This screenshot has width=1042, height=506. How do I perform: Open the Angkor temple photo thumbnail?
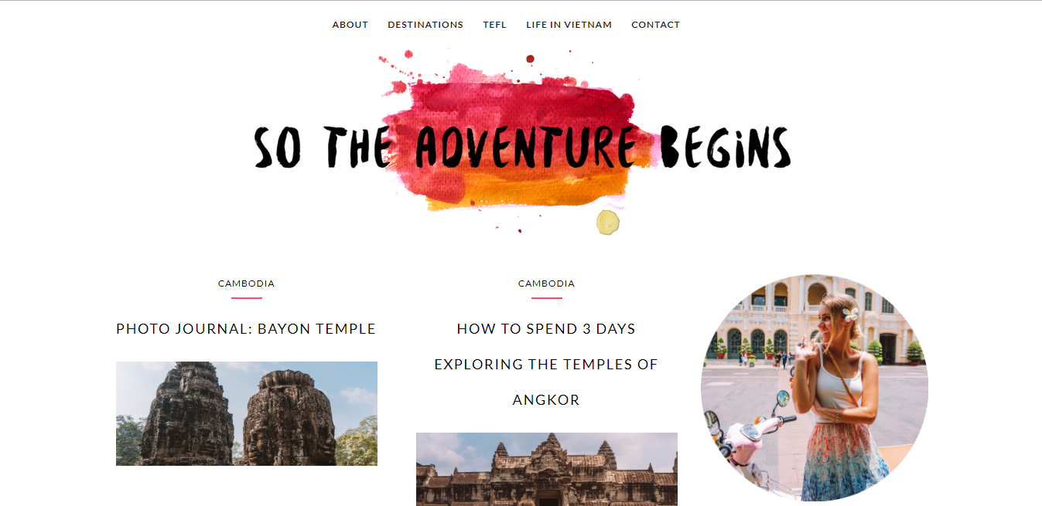(547, 469)
